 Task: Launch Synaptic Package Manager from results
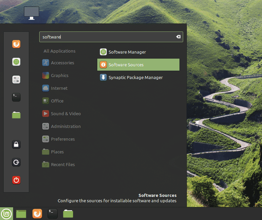tap(138, 77)
